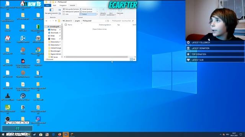Select the printer device desktop shortcut
Screen dimensions: 245x137
[38, 38]
